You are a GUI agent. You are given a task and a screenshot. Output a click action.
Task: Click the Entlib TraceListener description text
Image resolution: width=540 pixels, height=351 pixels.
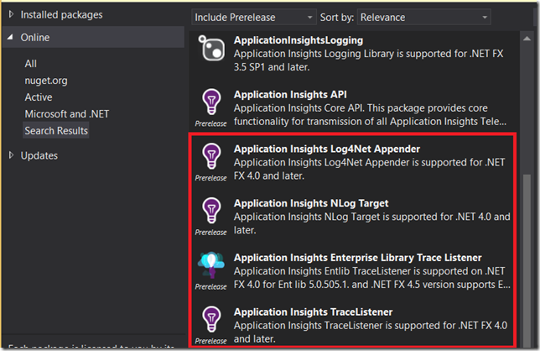[372, 278]
